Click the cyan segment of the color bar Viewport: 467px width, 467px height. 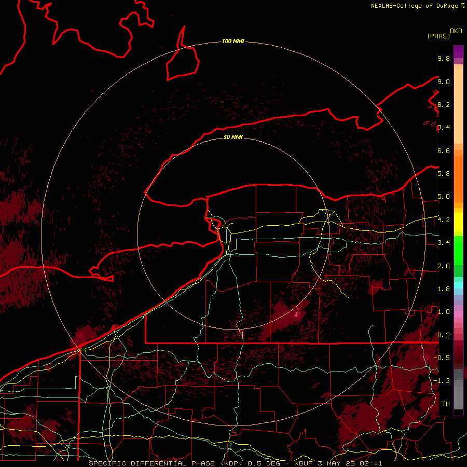(458, 285)
